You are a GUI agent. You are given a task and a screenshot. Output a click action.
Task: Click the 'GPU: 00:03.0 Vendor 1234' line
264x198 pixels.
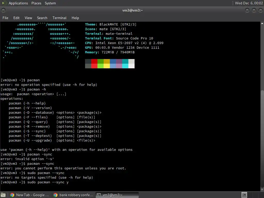122,48
